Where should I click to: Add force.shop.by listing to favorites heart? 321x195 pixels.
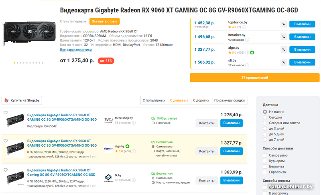coord(6,113)
